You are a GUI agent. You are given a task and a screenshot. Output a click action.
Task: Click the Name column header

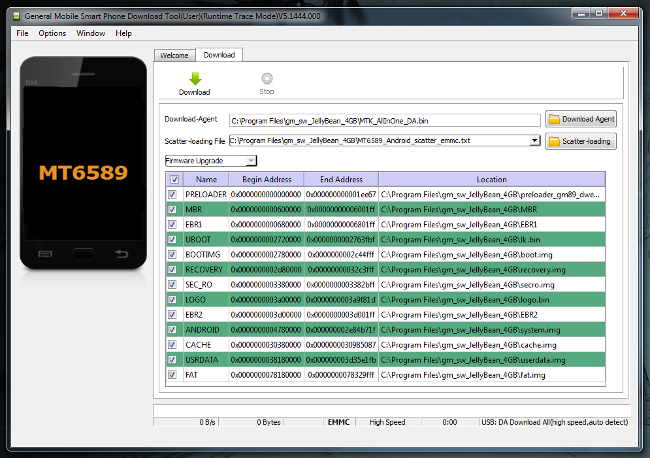206,180
